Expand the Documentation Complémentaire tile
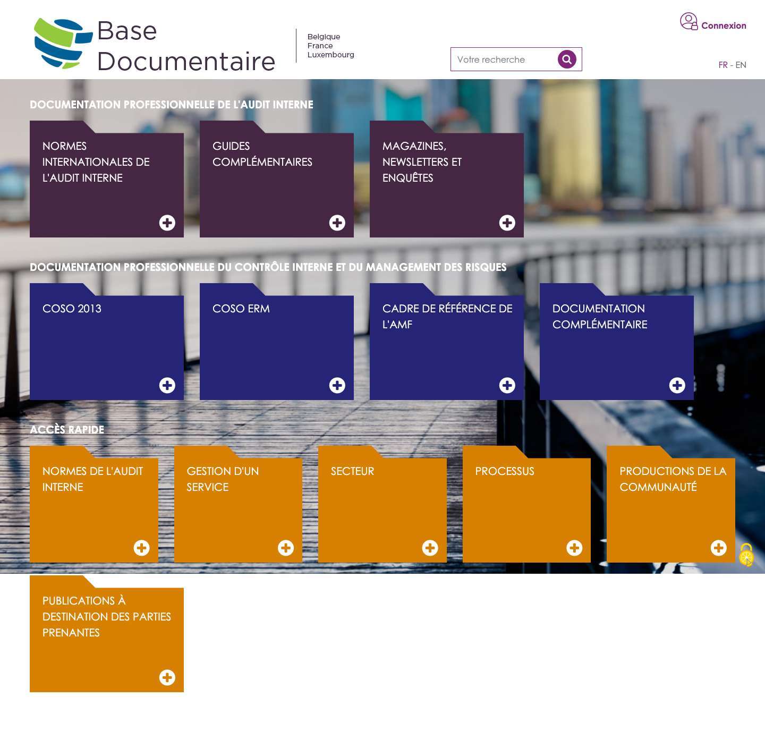The width and height of the screenshot is (765, 731). (x=677, y=384)
